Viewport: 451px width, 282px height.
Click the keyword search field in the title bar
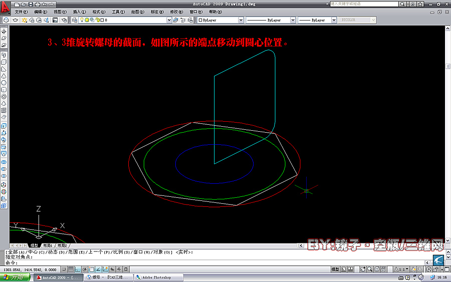point(364,4)
